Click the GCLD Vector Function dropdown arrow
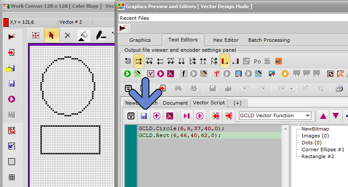This screenshot has width=348, height=187. click(308, 116)
